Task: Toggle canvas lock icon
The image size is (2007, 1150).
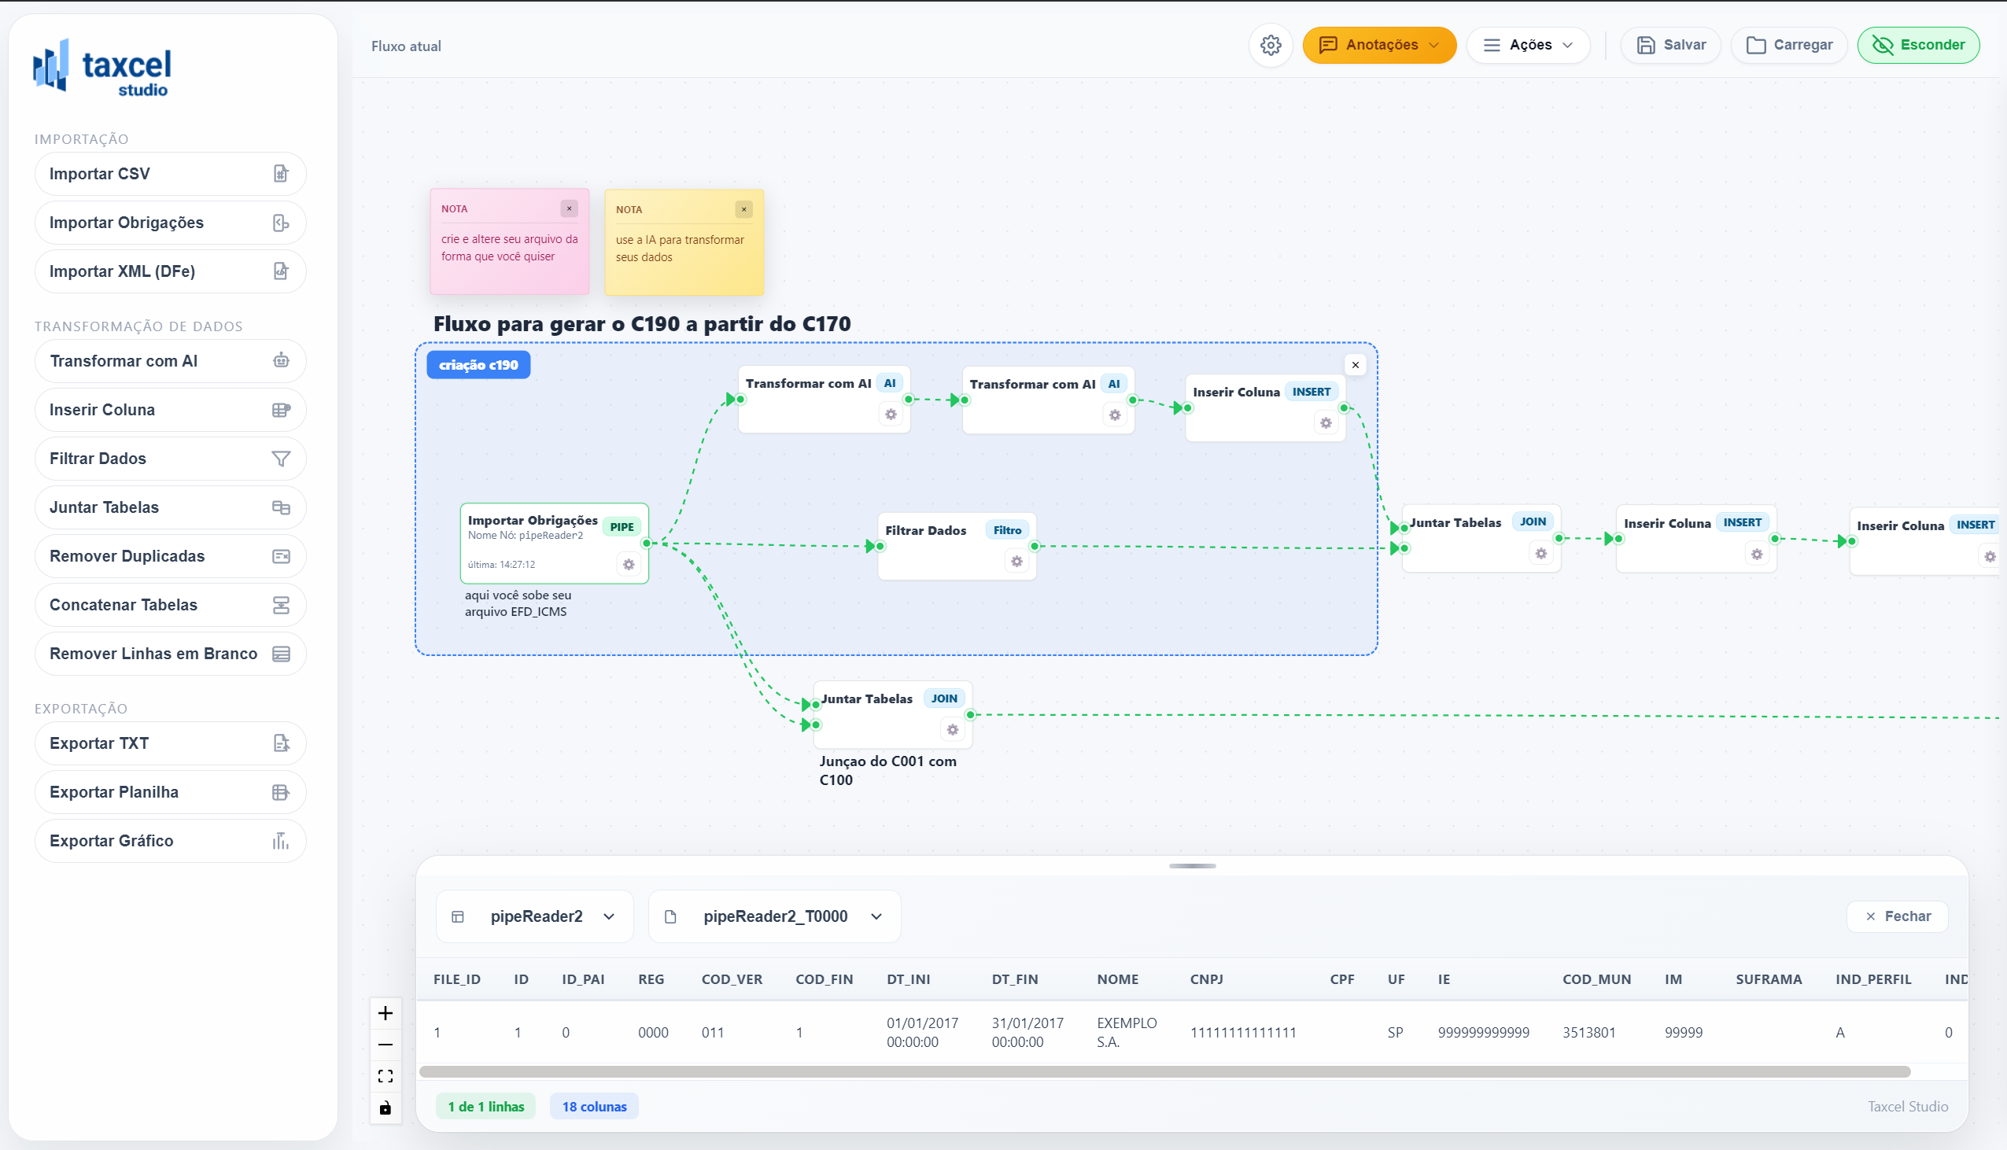Action: pos(385,1108)
